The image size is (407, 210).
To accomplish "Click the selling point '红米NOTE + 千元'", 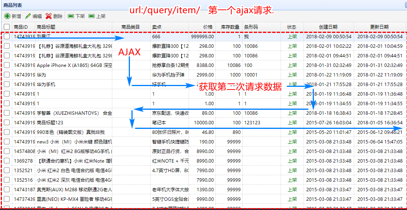I will pos(170,161).
